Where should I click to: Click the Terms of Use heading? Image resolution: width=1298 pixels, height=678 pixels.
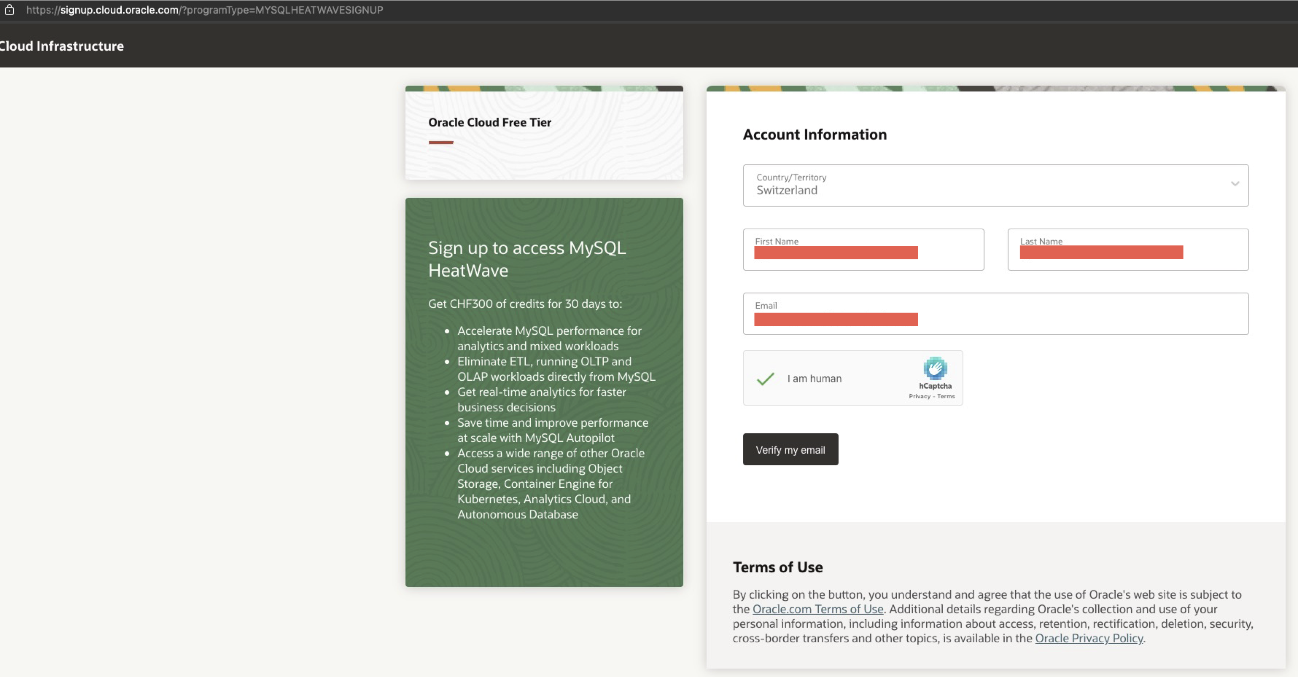(x=778, y=567)
